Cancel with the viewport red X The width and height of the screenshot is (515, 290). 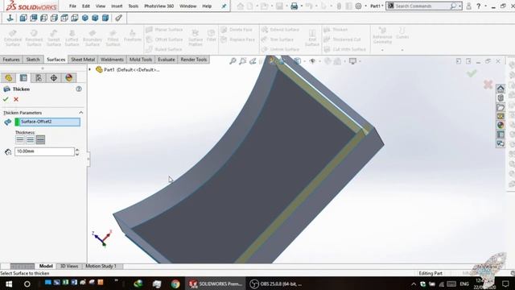[488, 85]
